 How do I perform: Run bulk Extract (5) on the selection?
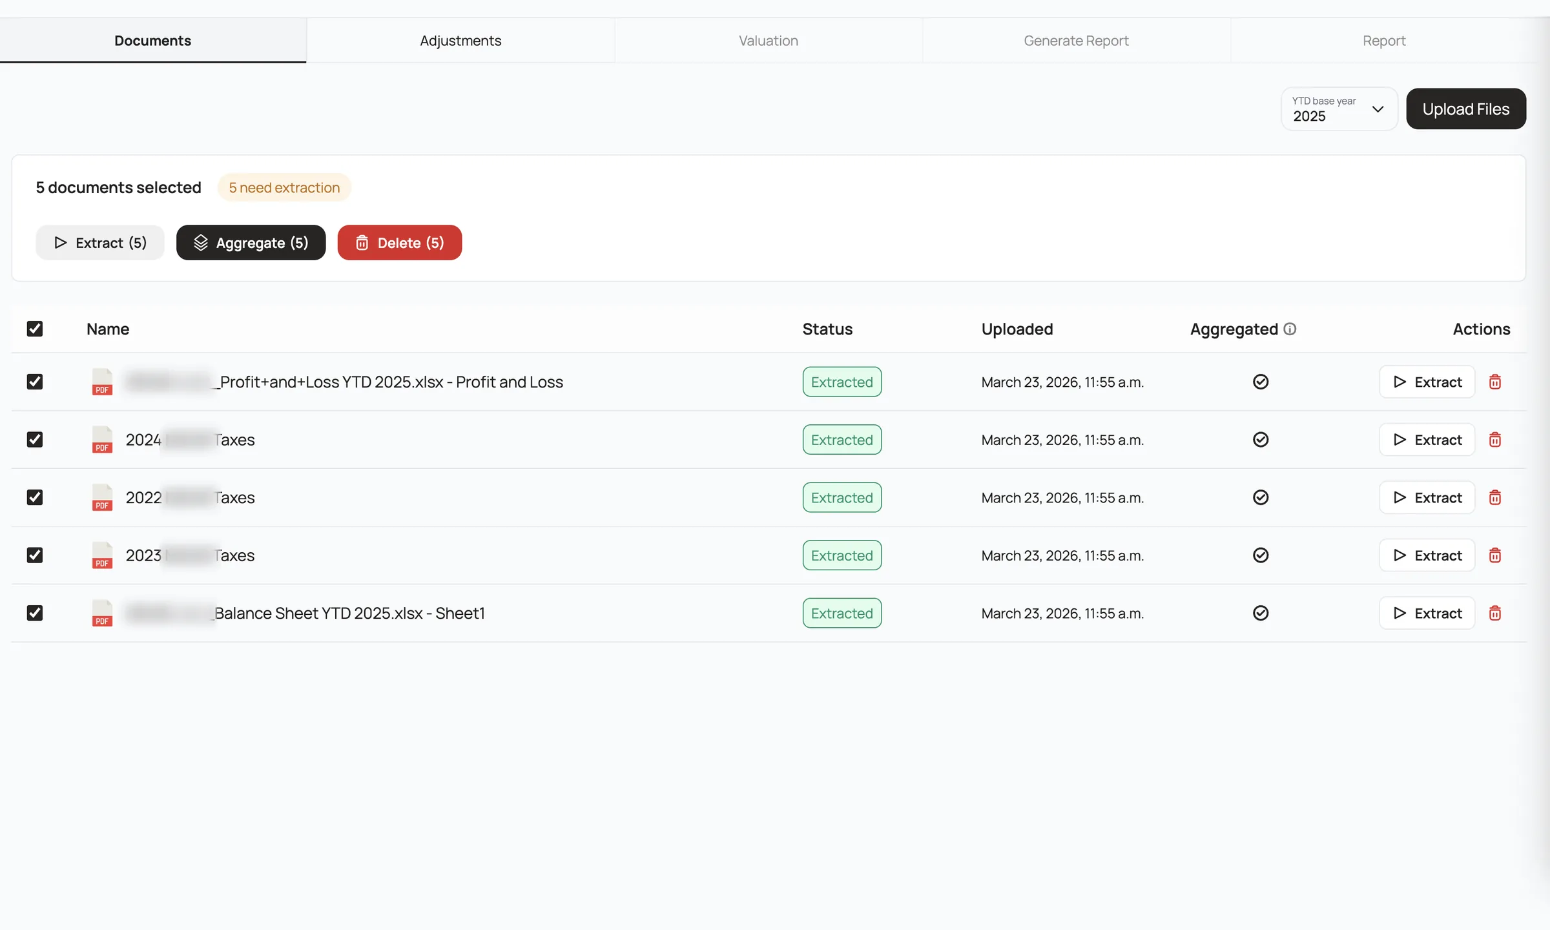(100, 242)
